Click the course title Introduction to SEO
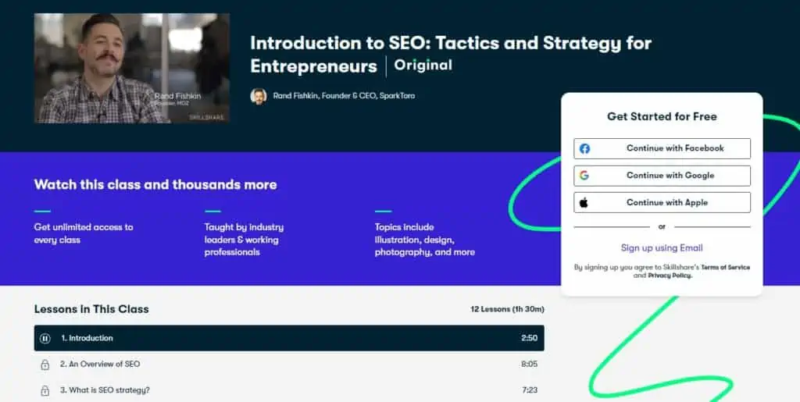This screenshot has height=402, width=800. (x=451, y=54)
